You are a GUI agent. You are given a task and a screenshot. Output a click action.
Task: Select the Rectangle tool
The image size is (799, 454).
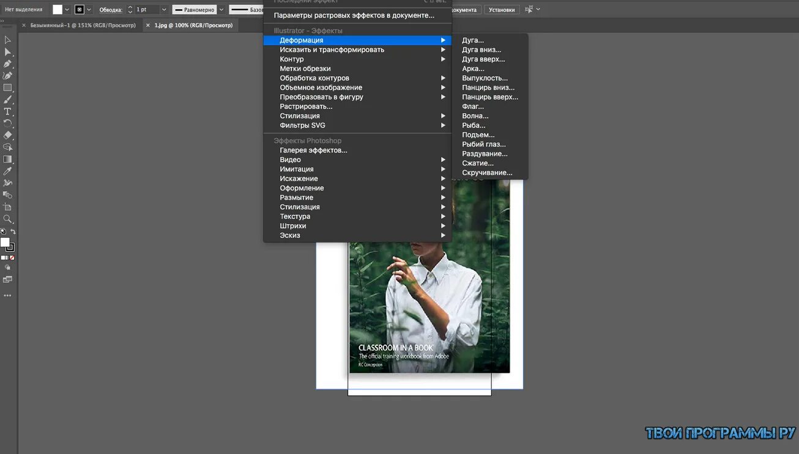tap(7, 87)
